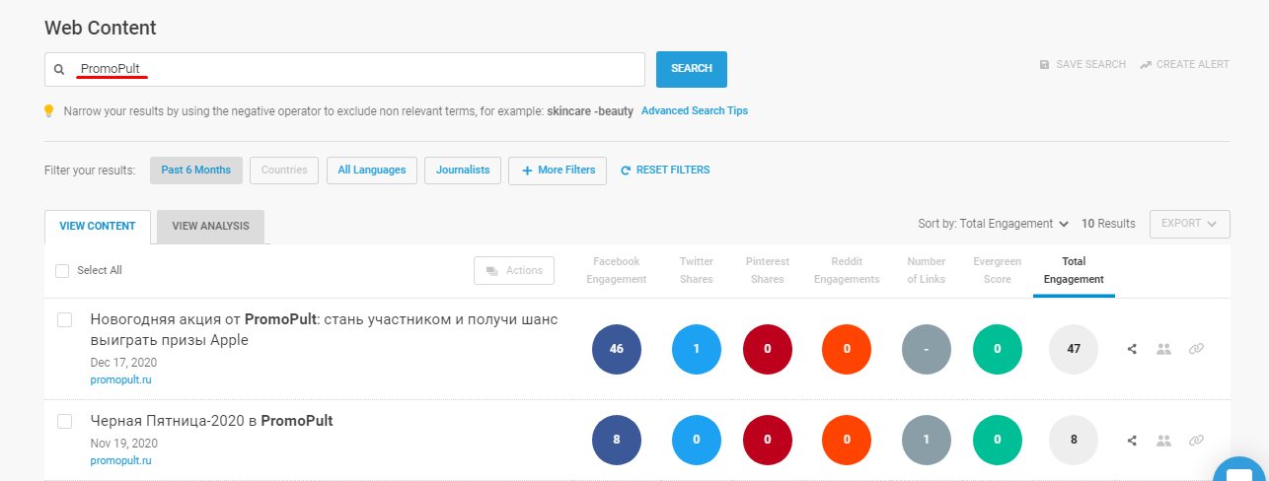Click the Create Alert chart icon
1269x481 pixels.
[x=1145, y=65]
